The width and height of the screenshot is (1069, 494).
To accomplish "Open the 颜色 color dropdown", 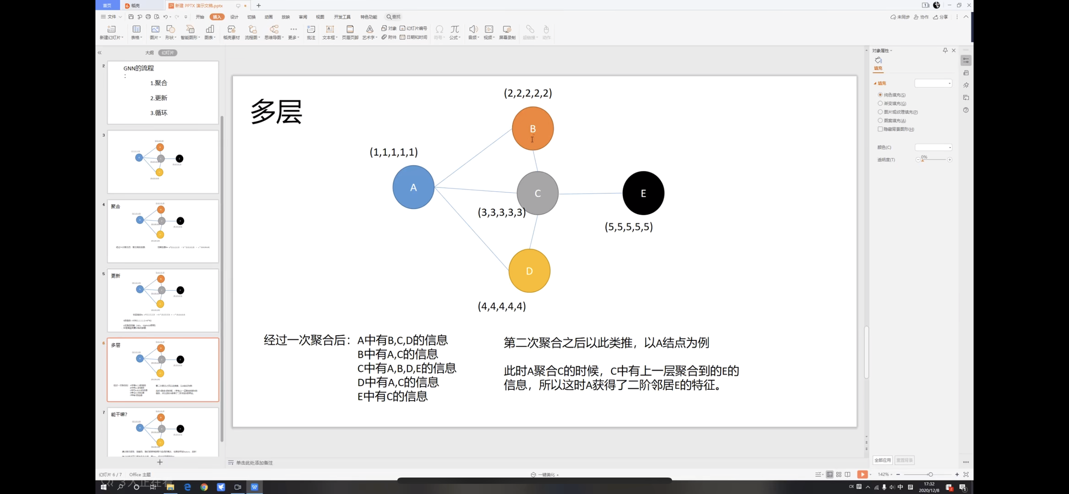I will (x=933, y=147).
